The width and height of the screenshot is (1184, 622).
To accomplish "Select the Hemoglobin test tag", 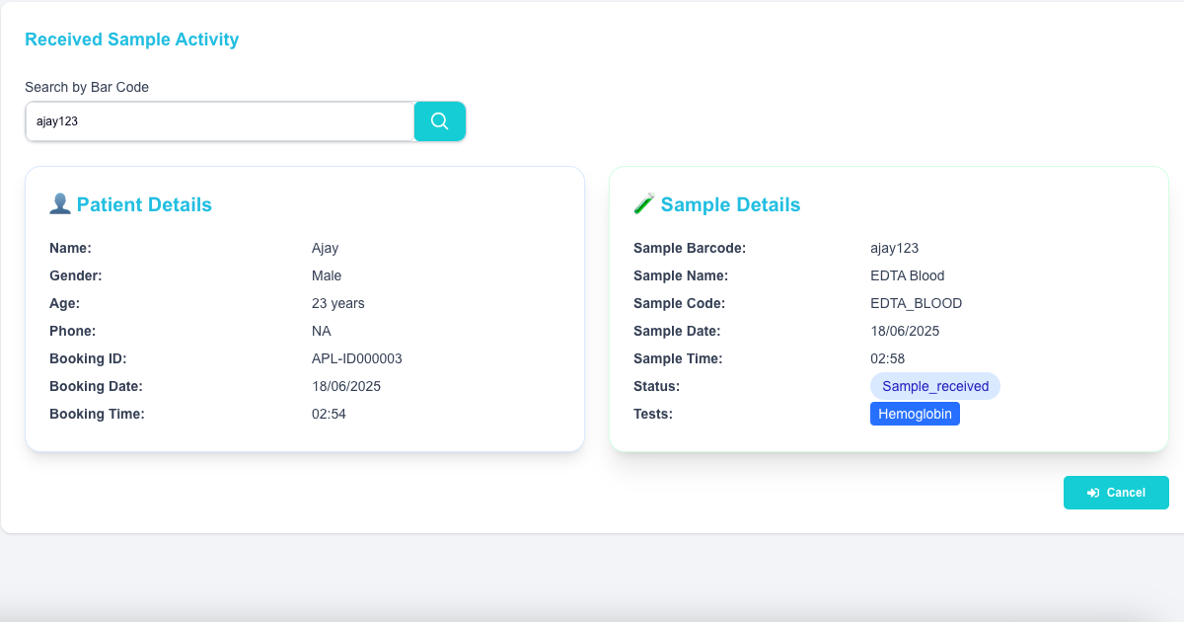I will click(915, 414).
